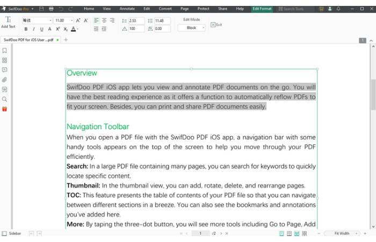
Task: Go to the first page
Action: (x=181, y=233)
